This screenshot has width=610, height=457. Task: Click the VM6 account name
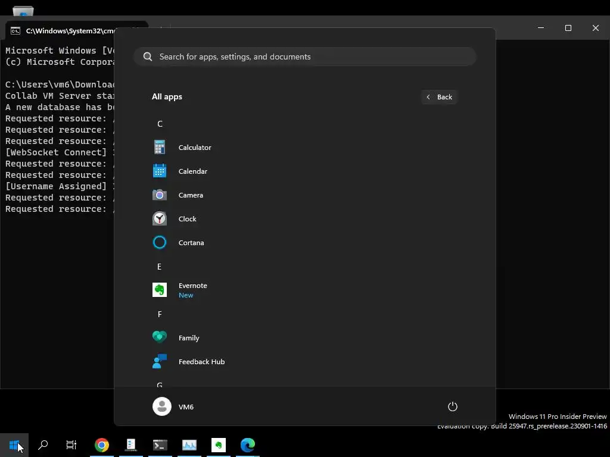tap(186, 407)
